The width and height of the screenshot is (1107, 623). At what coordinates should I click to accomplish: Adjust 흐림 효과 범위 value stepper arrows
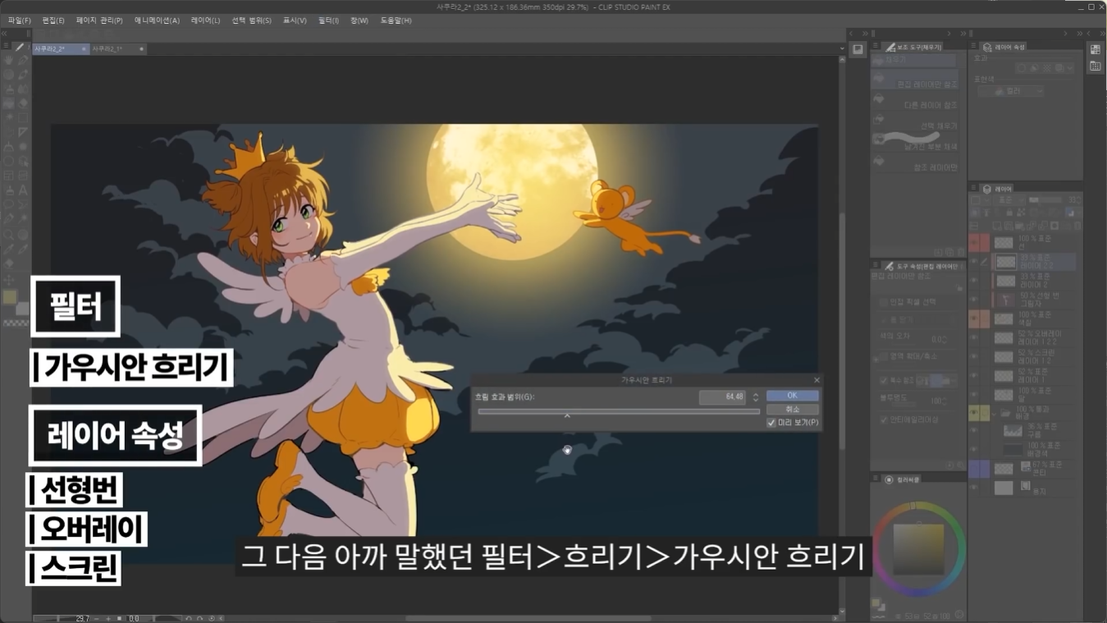click(x=756, y=397)
